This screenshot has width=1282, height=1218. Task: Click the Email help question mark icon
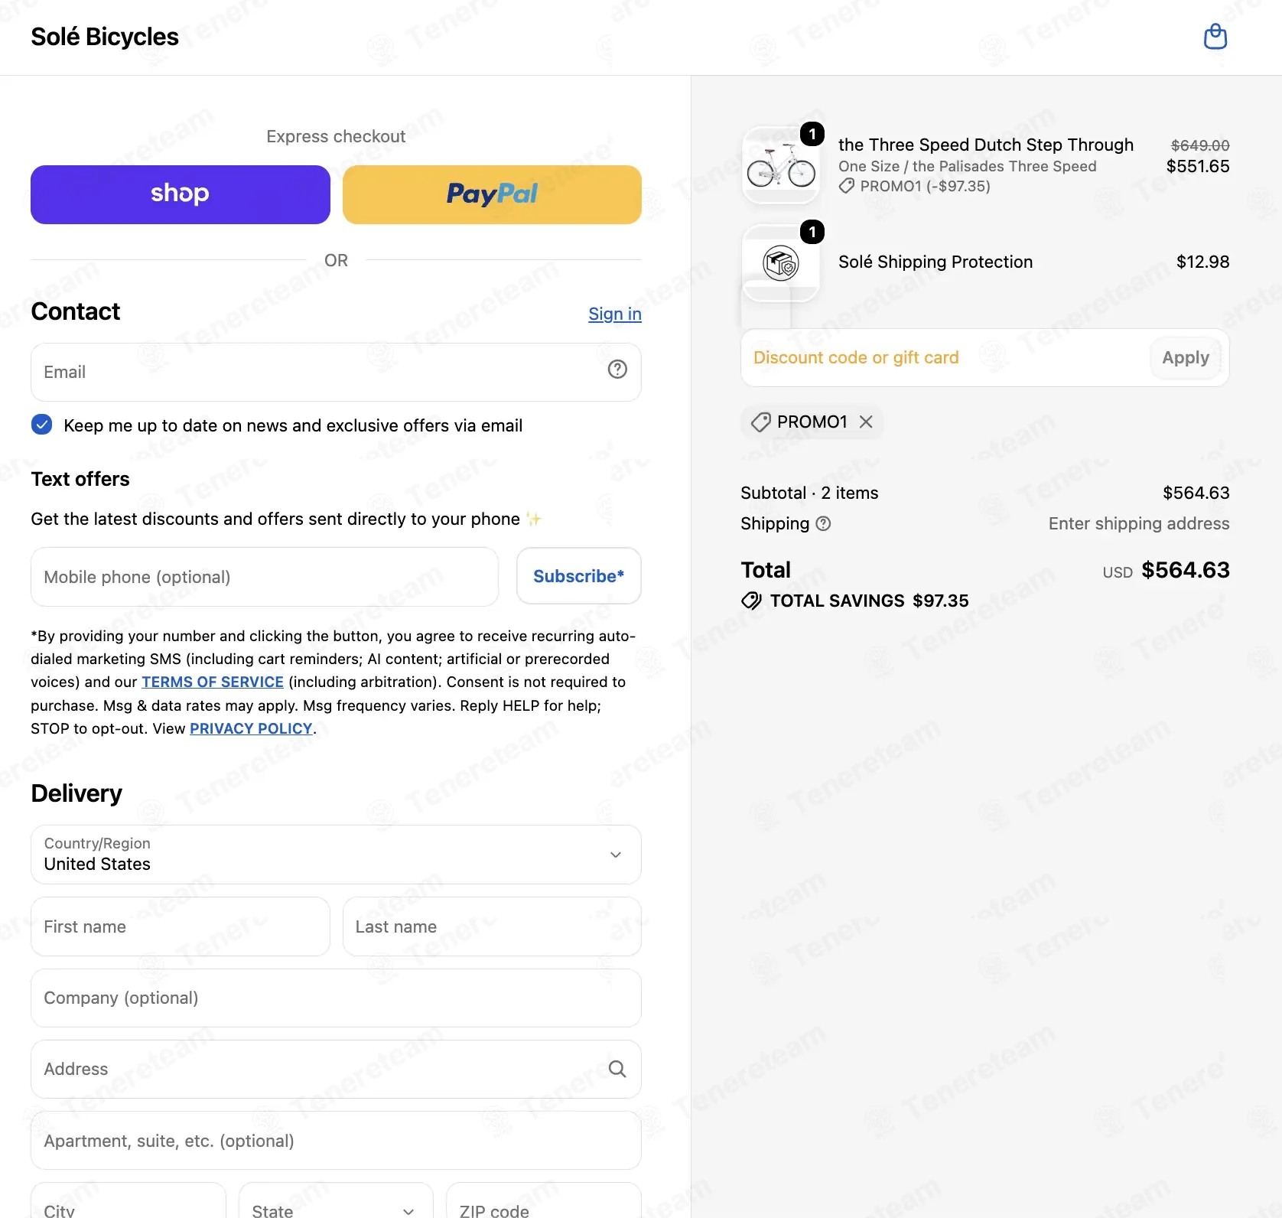tap(617, 370)
